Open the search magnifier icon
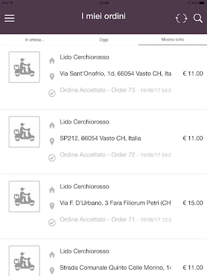The image size is (207, 276). (198, 18)
